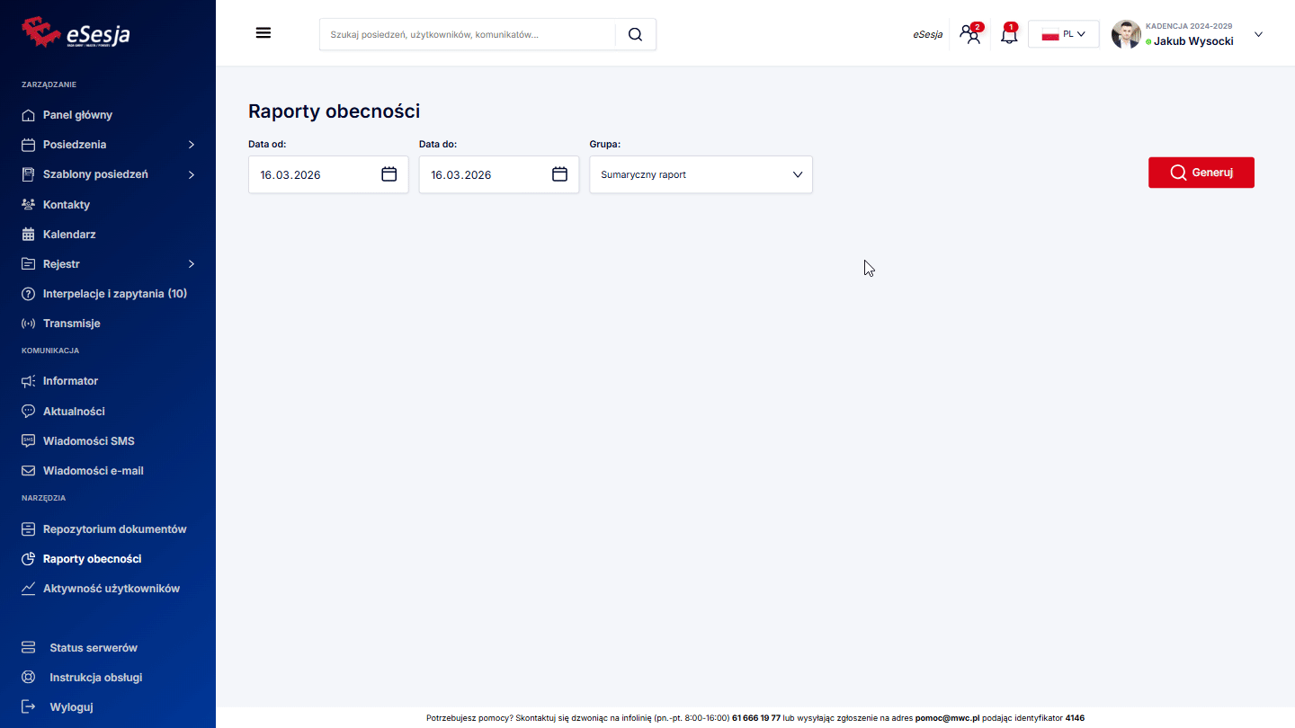Focus the search input field
This screenshot has width=1295, height=728.
468,34
